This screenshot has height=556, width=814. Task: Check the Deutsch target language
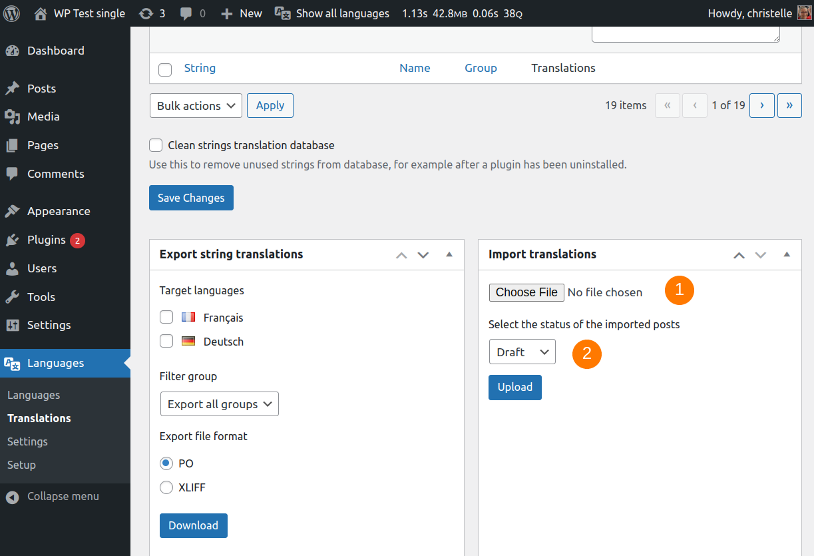click(x=166, y=342)
